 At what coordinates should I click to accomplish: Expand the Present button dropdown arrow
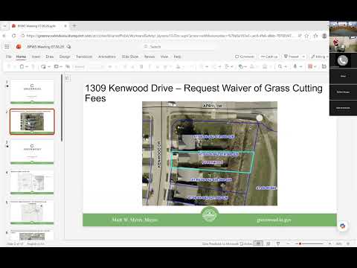303,57
